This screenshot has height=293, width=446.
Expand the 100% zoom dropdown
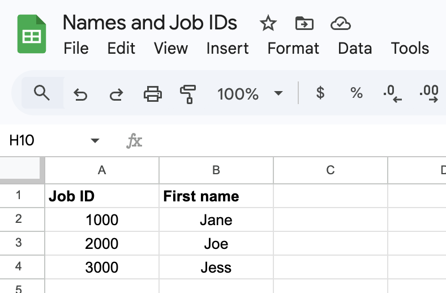tap(278, 93)
